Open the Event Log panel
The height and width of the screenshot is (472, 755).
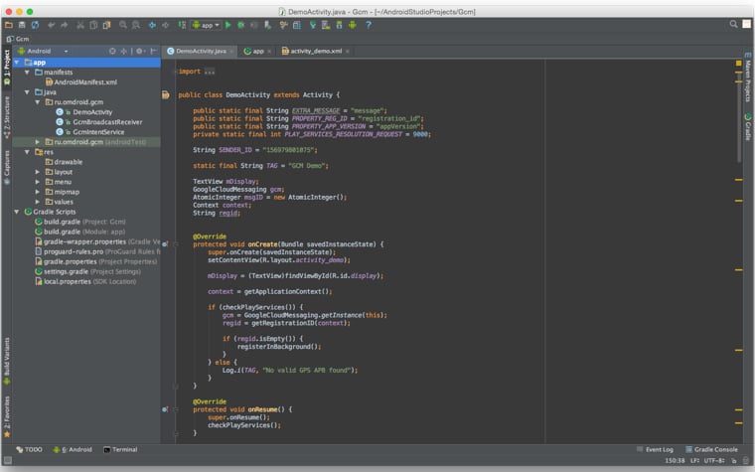(x=655, y=449)
